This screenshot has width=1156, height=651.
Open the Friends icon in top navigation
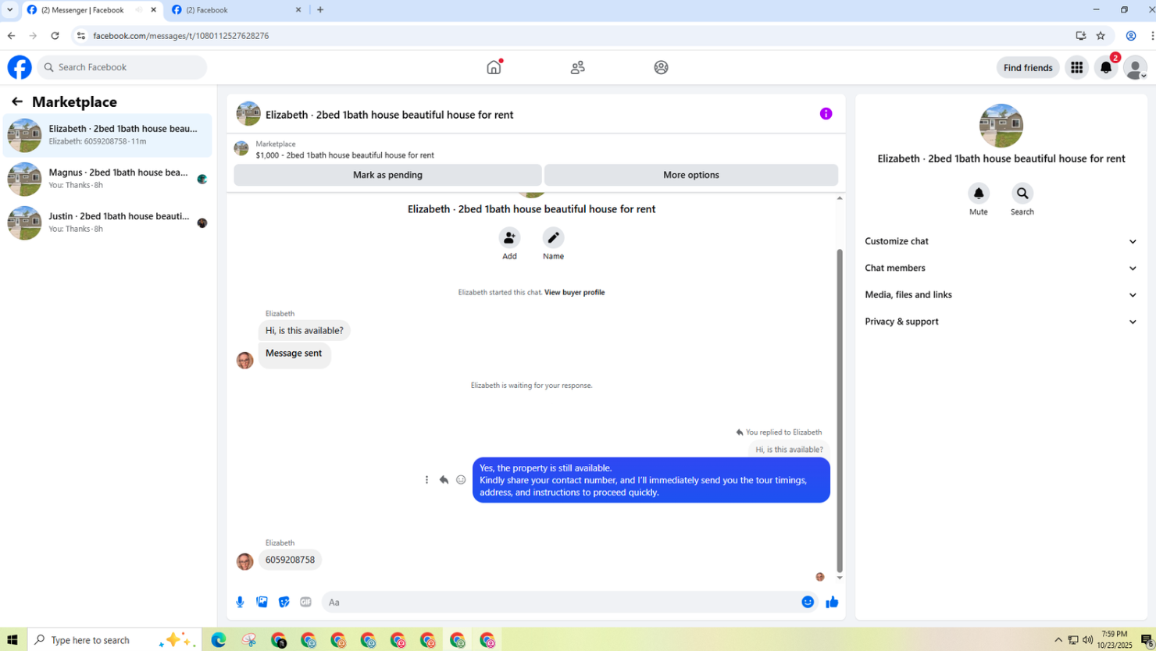click(577, 67)
